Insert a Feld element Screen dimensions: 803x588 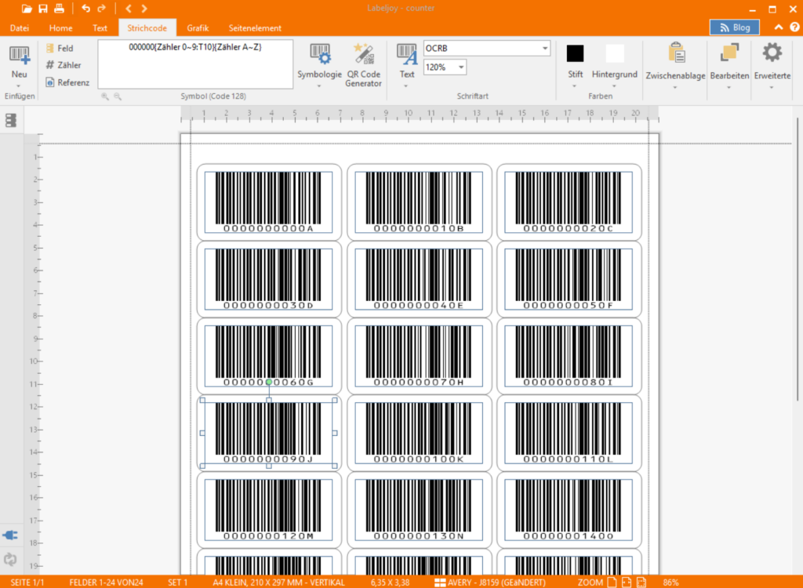[x=61, y=47]
